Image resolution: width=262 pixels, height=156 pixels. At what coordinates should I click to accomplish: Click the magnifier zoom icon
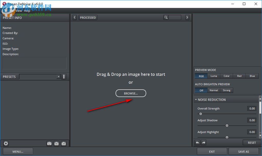(x=166, y=17)
